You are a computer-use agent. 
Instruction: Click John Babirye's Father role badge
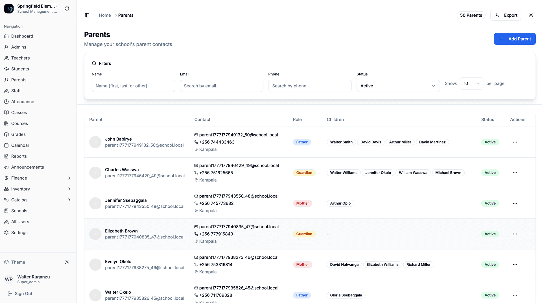[x=302, y=142]
